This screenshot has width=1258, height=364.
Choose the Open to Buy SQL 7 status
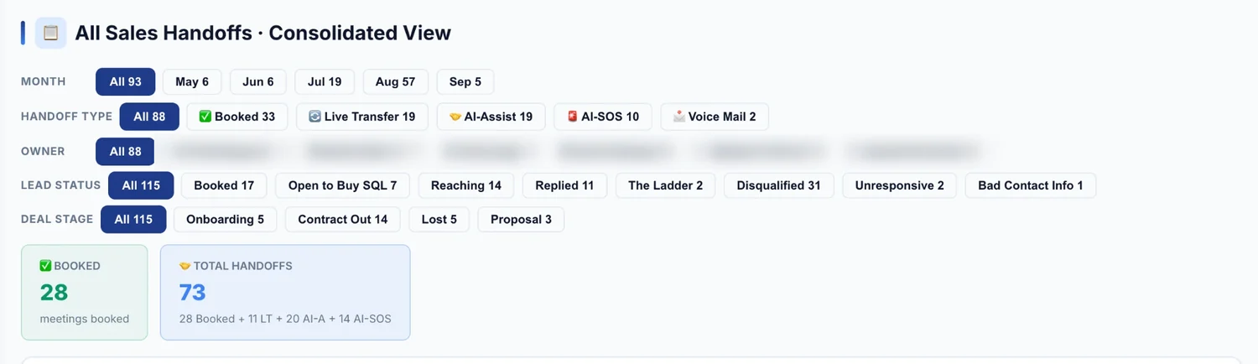342,185
